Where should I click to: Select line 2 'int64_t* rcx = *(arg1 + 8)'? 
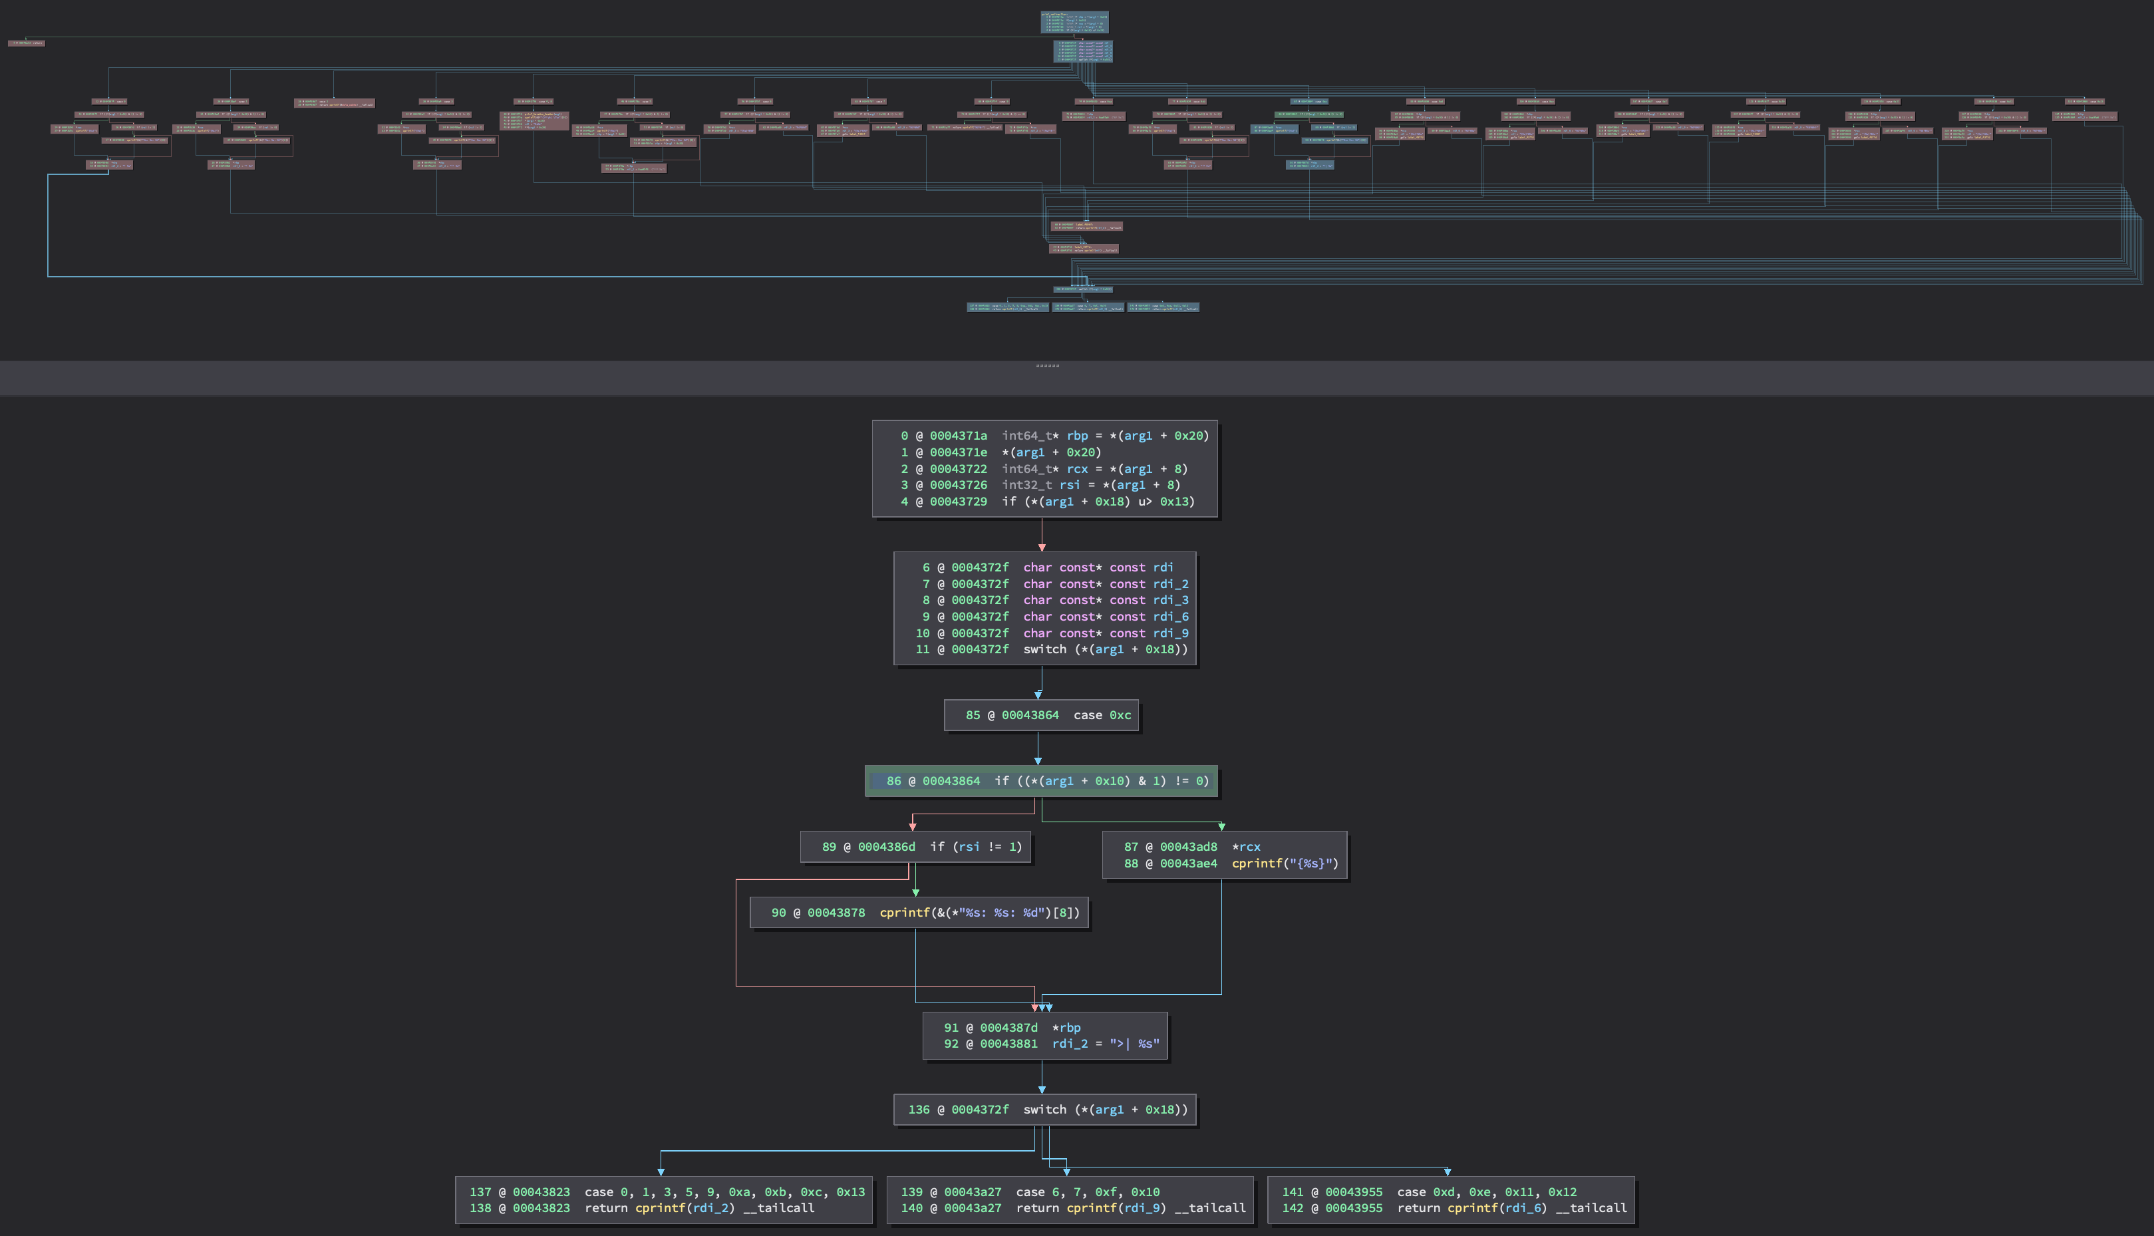click(x=1044, y=468)
